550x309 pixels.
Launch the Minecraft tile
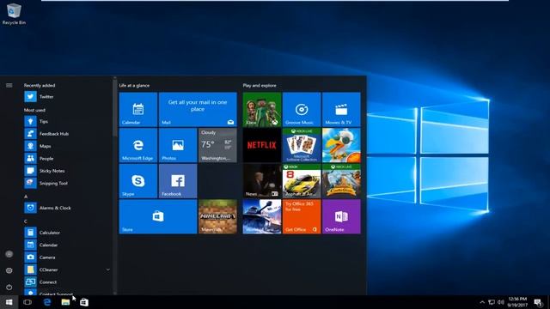217,216
